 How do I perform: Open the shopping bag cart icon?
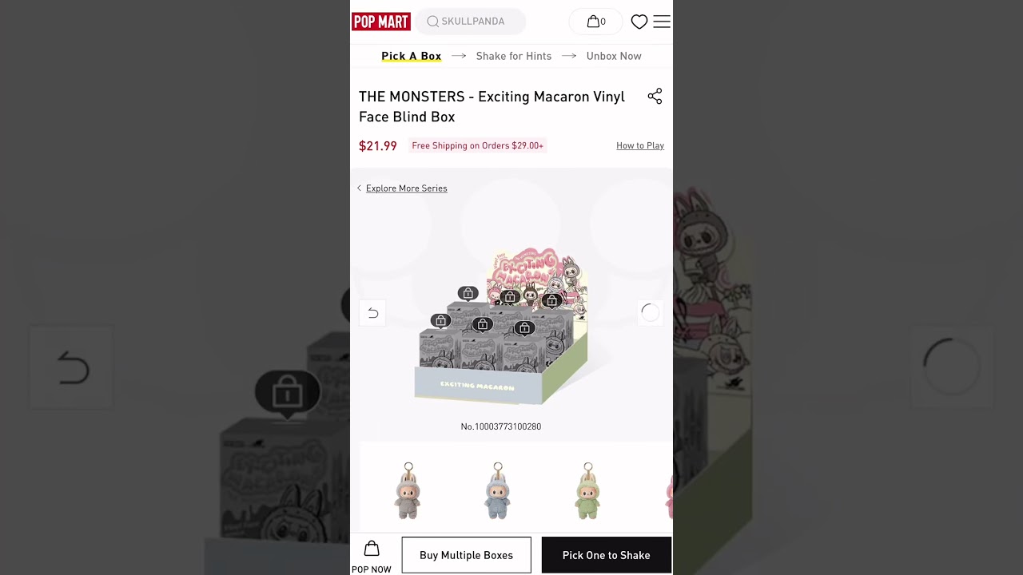click(596, 22)
